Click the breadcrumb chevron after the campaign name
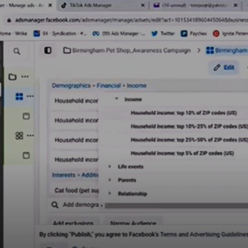The image size is (248, 248). (x=199, y=50)
